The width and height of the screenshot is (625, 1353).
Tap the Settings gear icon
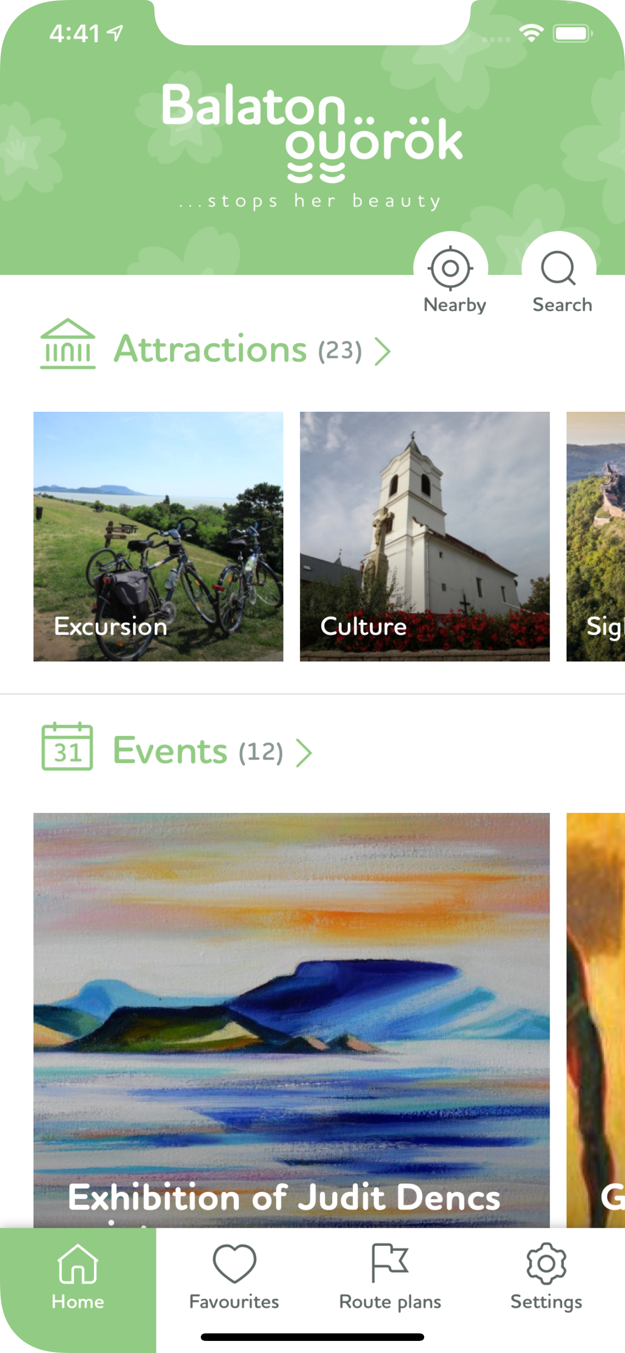[x=546, y=1263]
